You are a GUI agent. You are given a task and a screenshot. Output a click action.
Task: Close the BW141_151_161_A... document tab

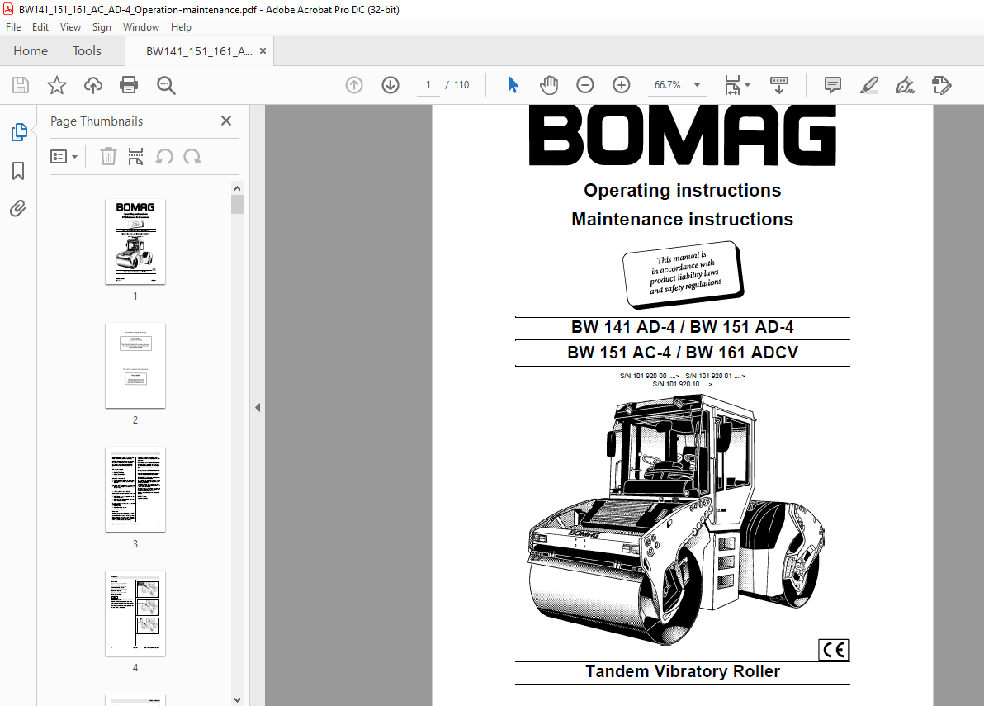[263, 51]
